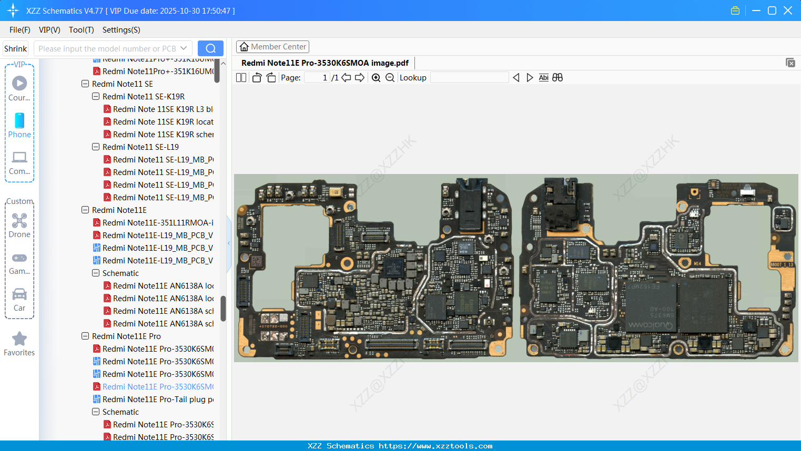Zoom in on the PDF image
Image resolution: width=801 pixels, height=451 pixels.
click(376, 77)
